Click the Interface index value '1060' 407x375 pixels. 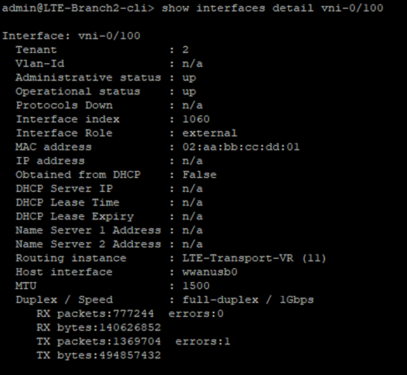click(x=196, y=119)
